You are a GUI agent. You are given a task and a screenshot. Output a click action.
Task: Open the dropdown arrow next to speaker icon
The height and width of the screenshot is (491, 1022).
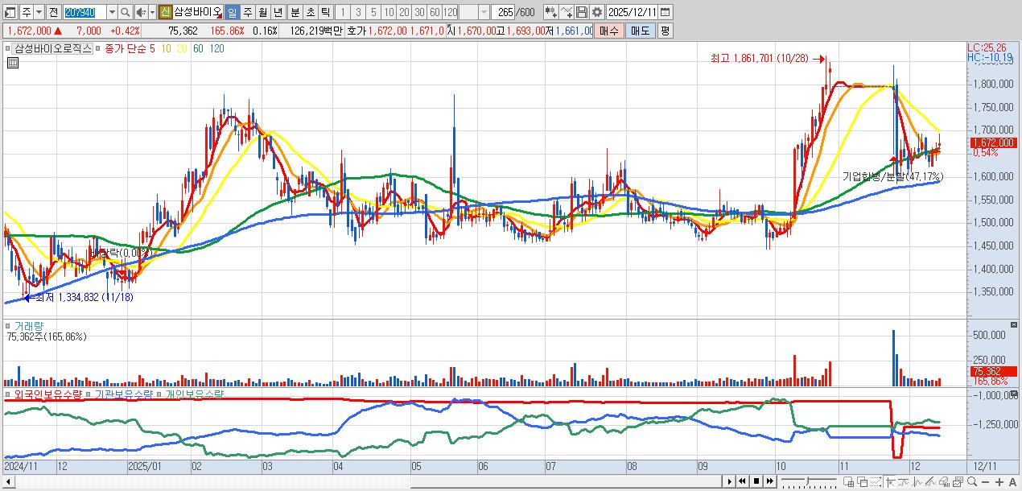pos(152,12)
